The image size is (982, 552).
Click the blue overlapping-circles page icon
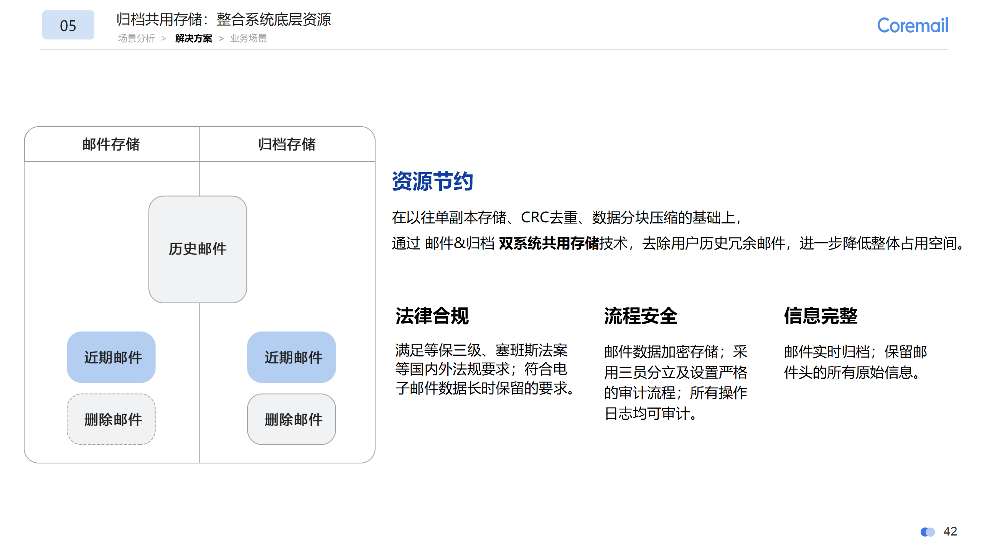pos(928,532)
